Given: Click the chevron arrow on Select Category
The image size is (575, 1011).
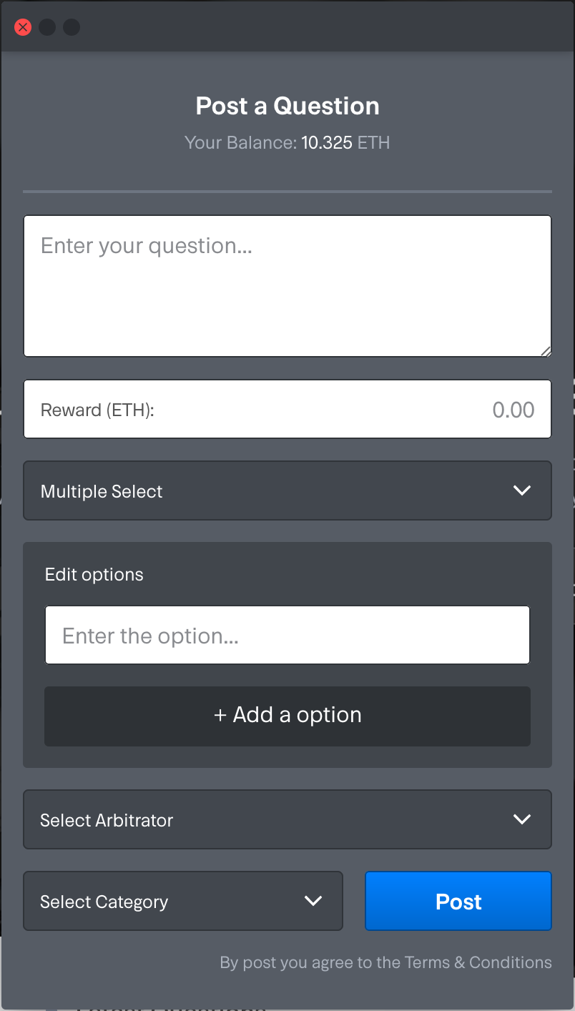Looking at the screenshot, I should [x=313, y=901].
